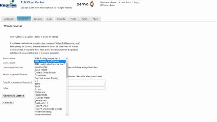Viewport: 217px width, 122px height.
Task: Switch to the Profile tab
Action: [73, 19]
